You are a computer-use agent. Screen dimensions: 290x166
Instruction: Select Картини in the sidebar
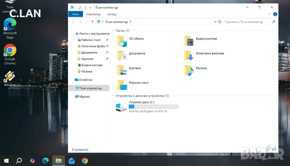pos(86,59)
